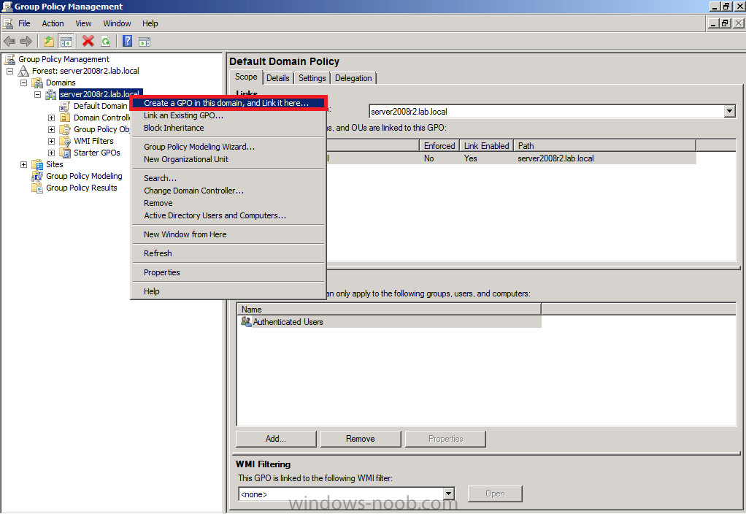Switch to the Delegation tab
This screenshot has width=746, height=514.
pyautogui.click(x=353, y=78)
